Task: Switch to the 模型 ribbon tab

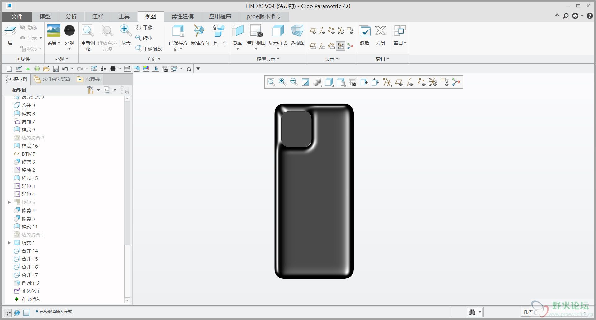Action: point(45,16)
